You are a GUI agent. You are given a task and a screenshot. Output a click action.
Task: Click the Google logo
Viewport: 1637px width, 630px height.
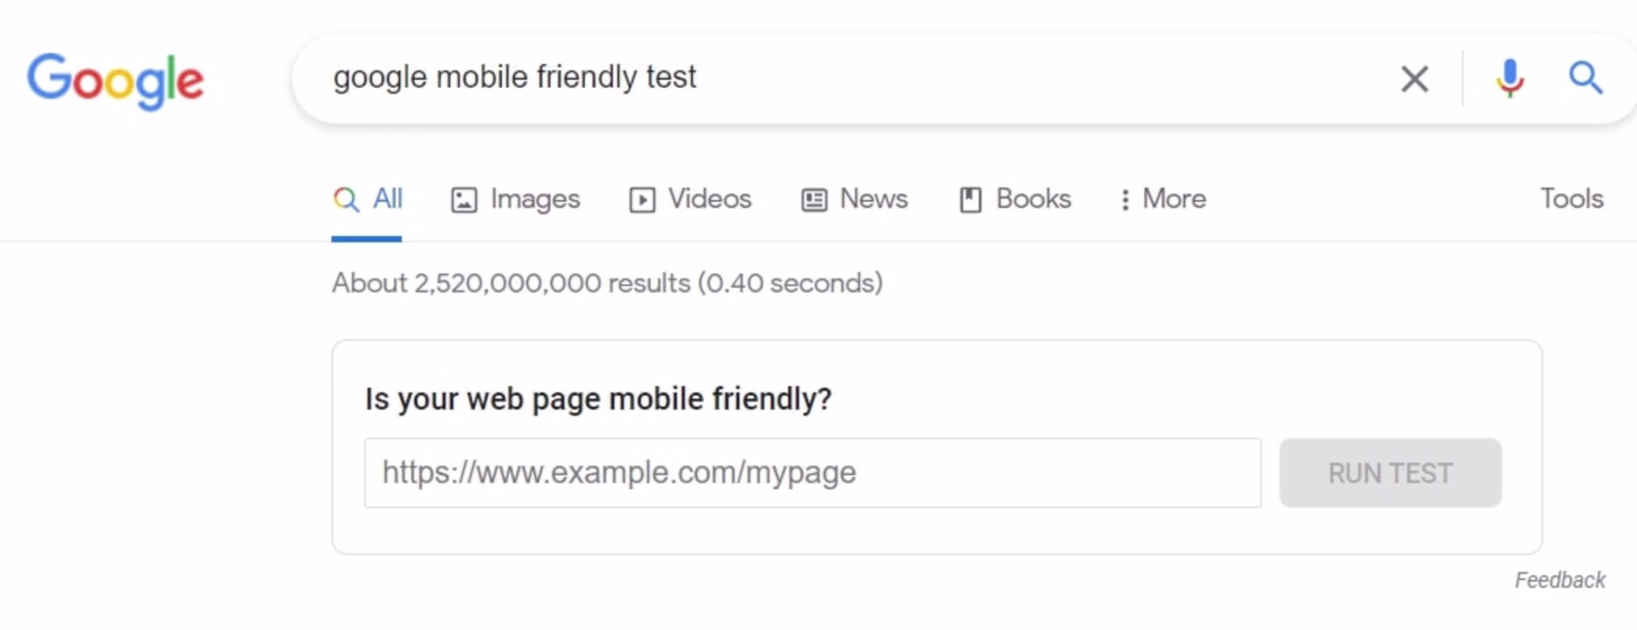(116, 79)
